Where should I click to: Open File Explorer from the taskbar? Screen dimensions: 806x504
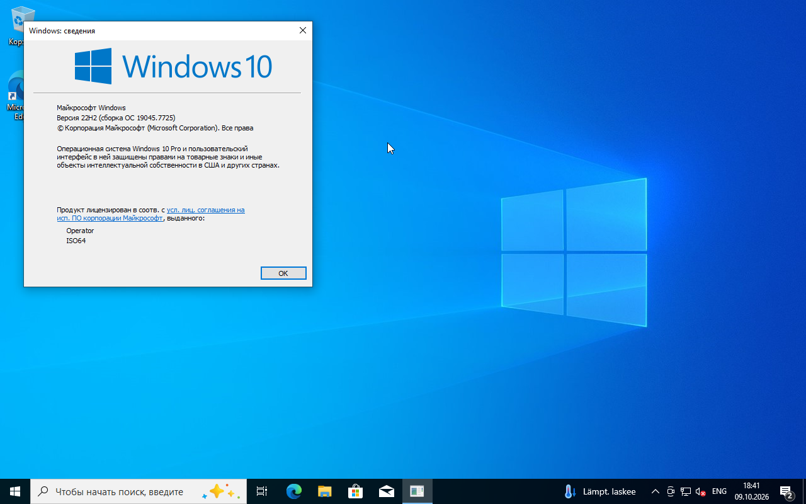click(324, 491)
